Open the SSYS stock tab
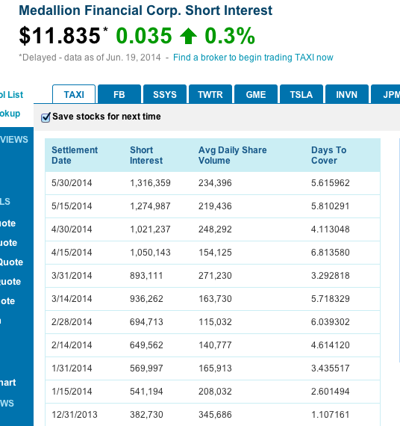 click(x=165, y=94)
